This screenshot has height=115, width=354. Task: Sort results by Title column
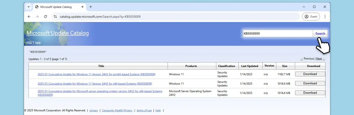pos(101,66)
